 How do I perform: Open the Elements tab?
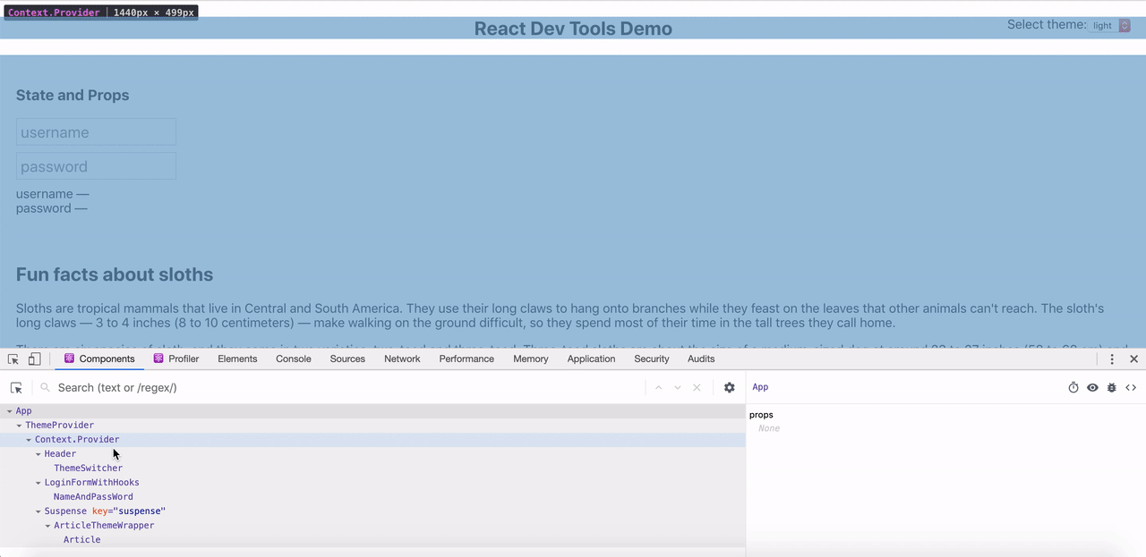pyautogui.click(x=237, y=359)
